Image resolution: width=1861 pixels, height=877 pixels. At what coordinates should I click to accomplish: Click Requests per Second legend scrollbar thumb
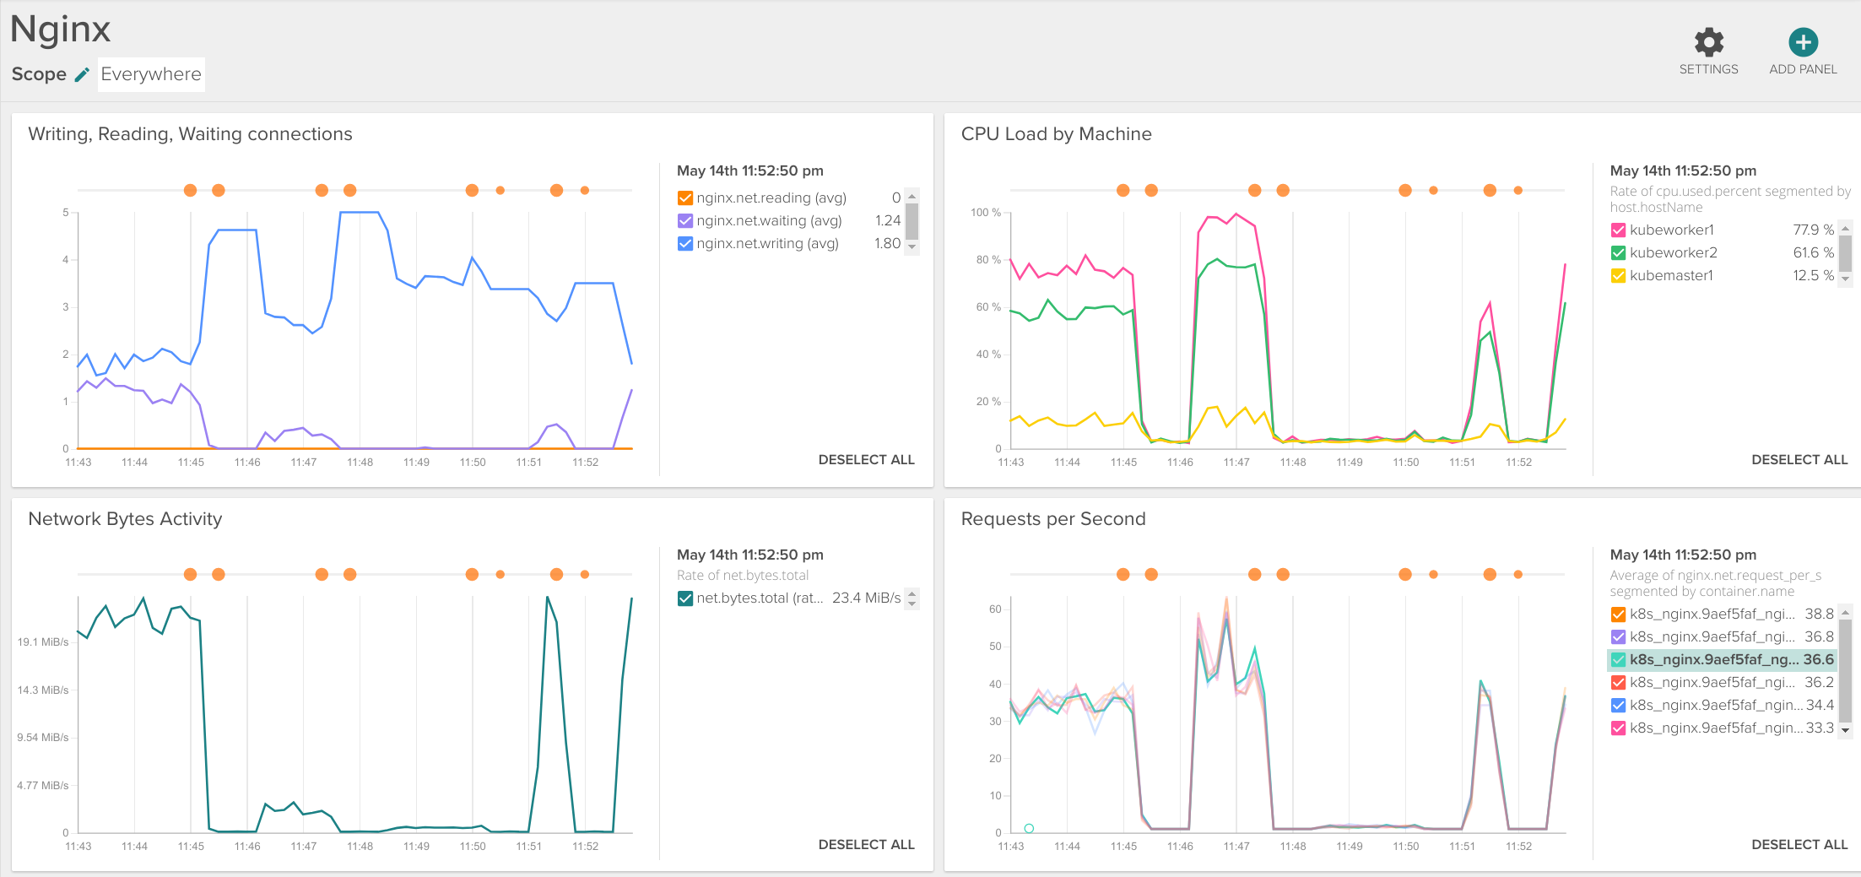click(x=1845, y=670)
